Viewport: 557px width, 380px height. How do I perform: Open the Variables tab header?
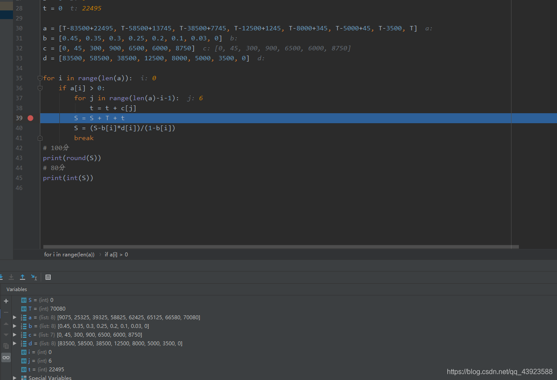(x=17, y=289)
